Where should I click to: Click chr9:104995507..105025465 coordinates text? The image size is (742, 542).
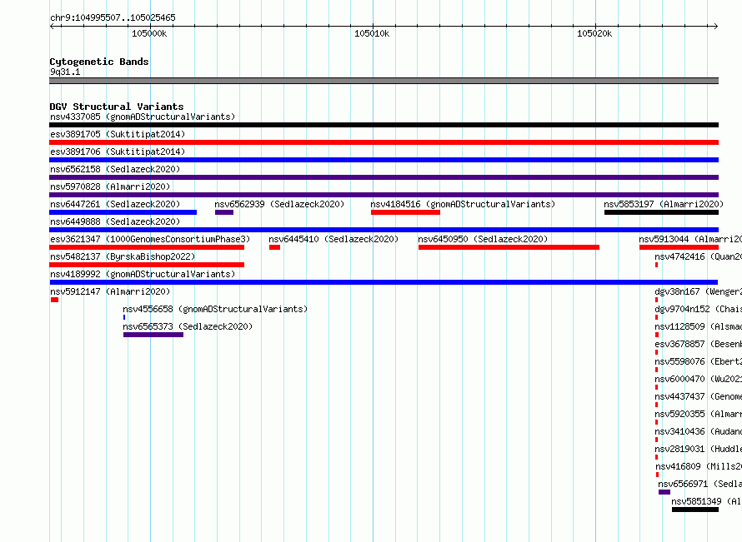113,17
